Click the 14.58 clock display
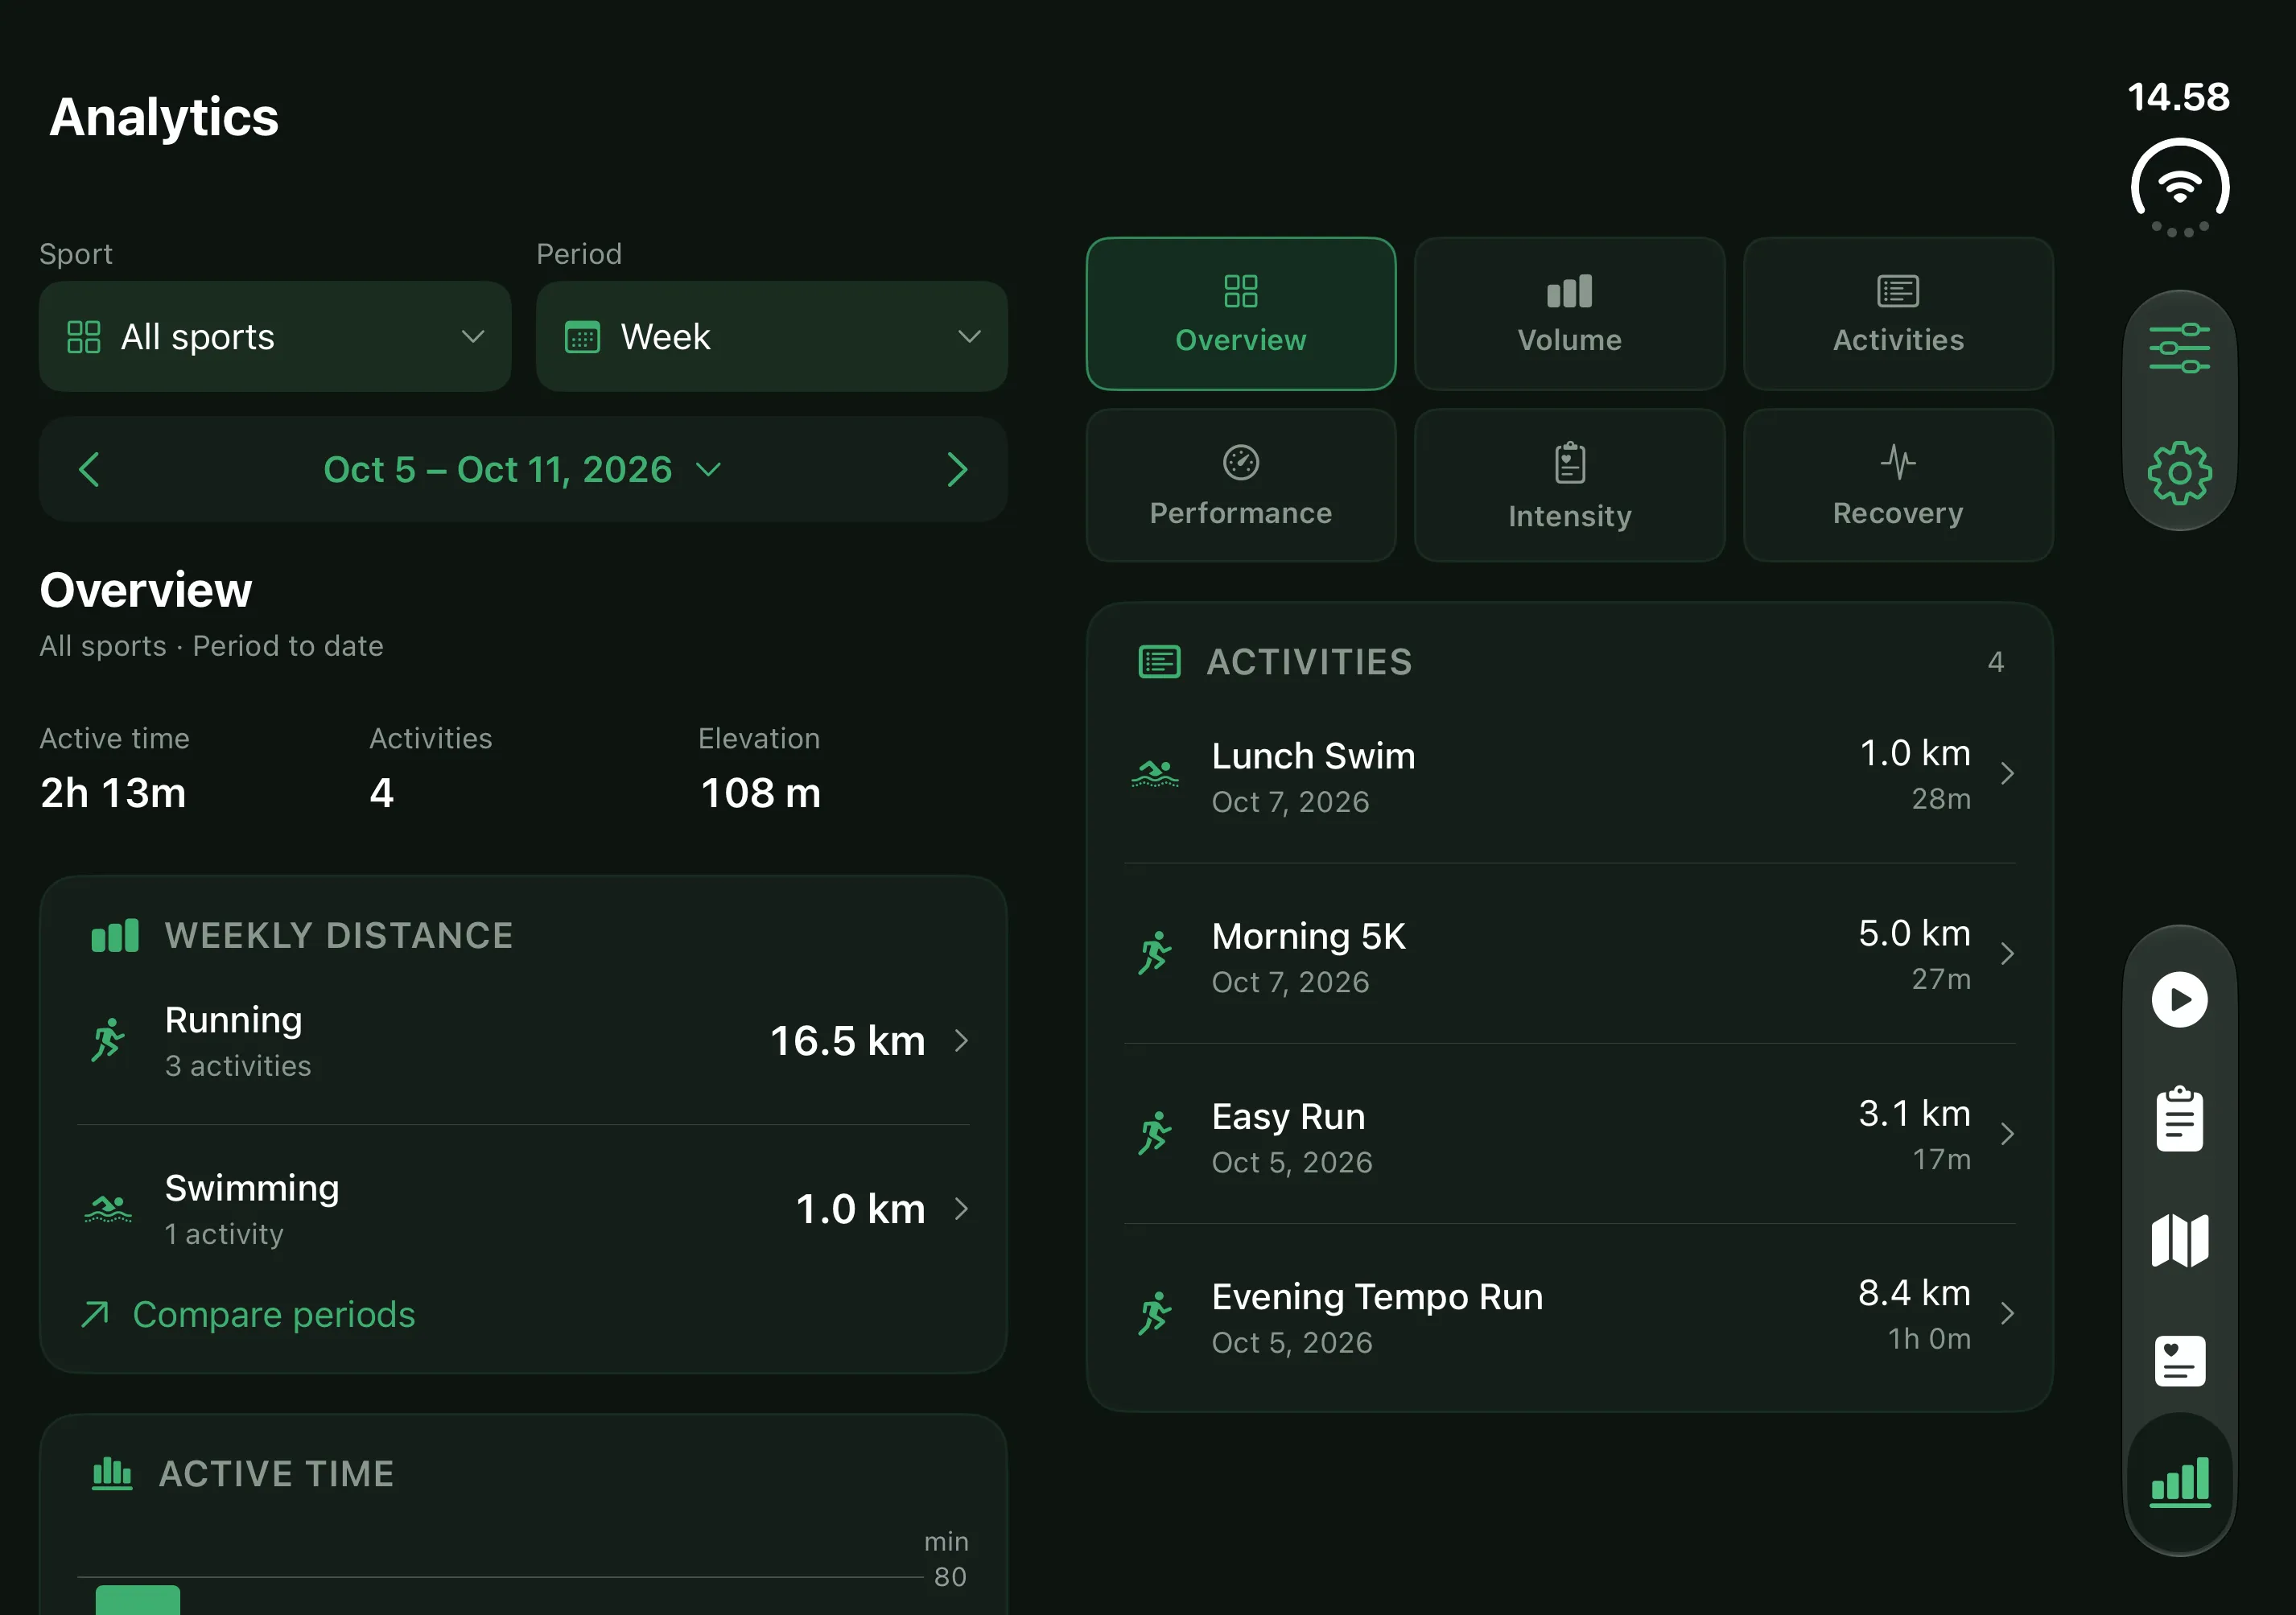2296x1615 pixels. click(x=2178, y=97)
